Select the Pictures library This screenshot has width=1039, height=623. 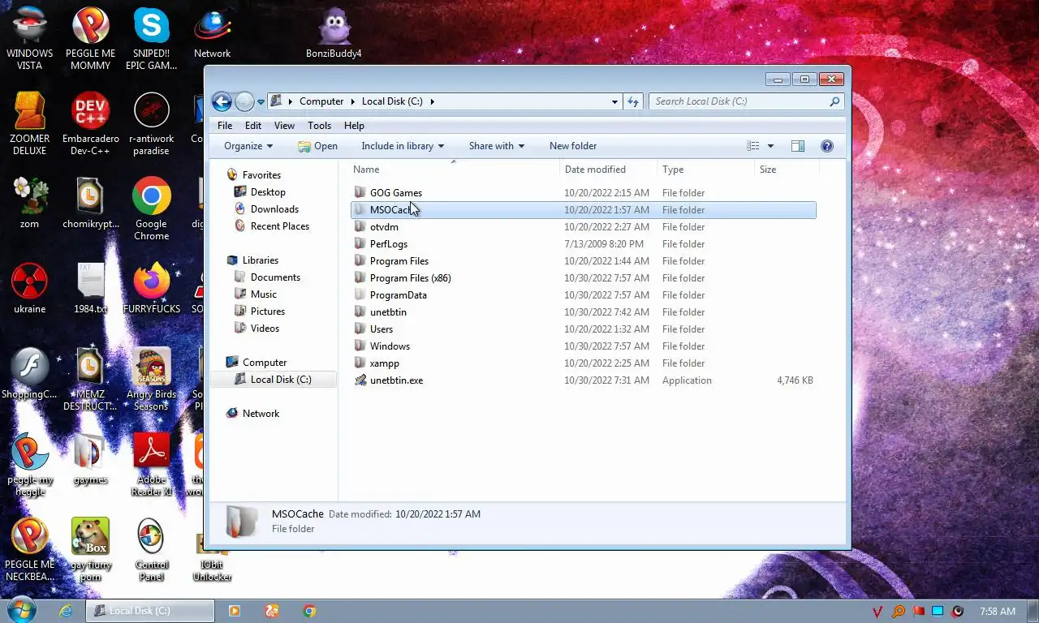tap(268, 311)
